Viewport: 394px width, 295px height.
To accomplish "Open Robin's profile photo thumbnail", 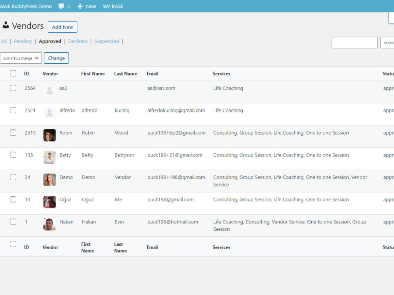I will tap(49, 135).
